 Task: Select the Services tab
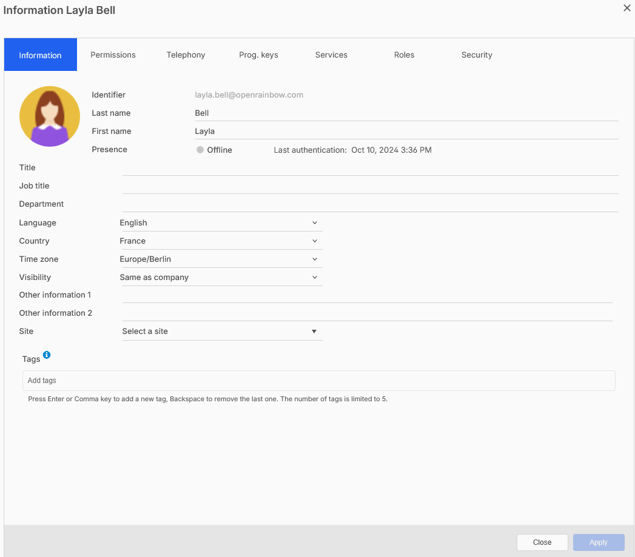(331, 55)
